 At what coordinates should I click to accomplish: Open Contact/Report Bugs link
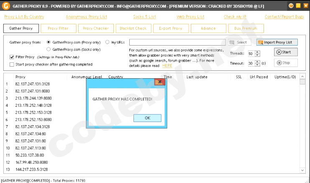click(x=284, y=17)
